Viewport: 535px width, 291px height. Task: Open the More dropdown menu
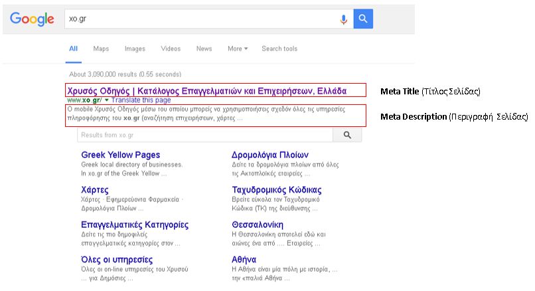(238, 48)
